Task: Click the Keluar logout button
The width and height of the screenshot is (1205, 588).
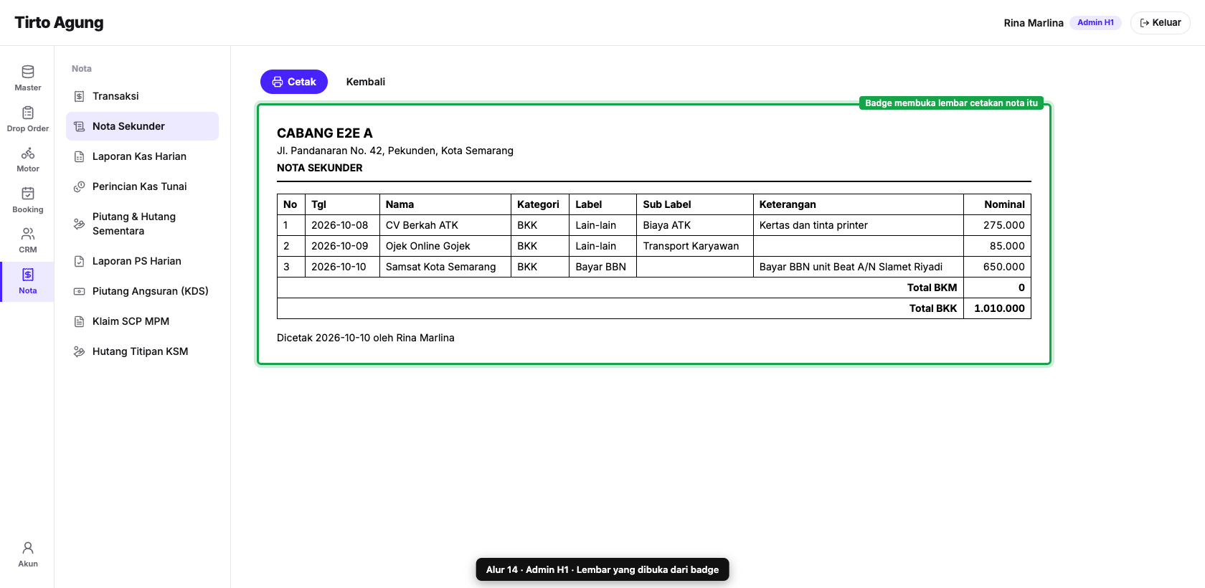Action: (1160, 23)
